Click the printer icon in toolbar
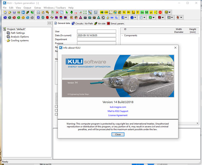The image size is (202, 165). (x=38, y=12)
